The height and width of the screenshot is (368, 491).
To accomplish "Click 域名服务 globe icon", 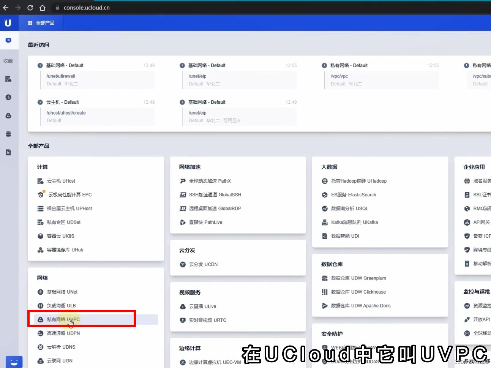I will [467, 181].
